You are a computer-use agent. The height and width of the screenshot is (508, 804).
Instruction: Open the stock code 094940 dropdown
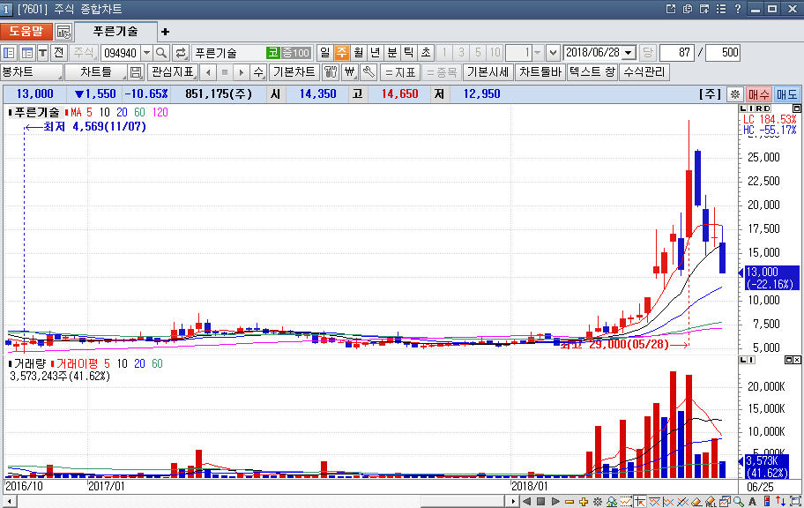point(146,53)
